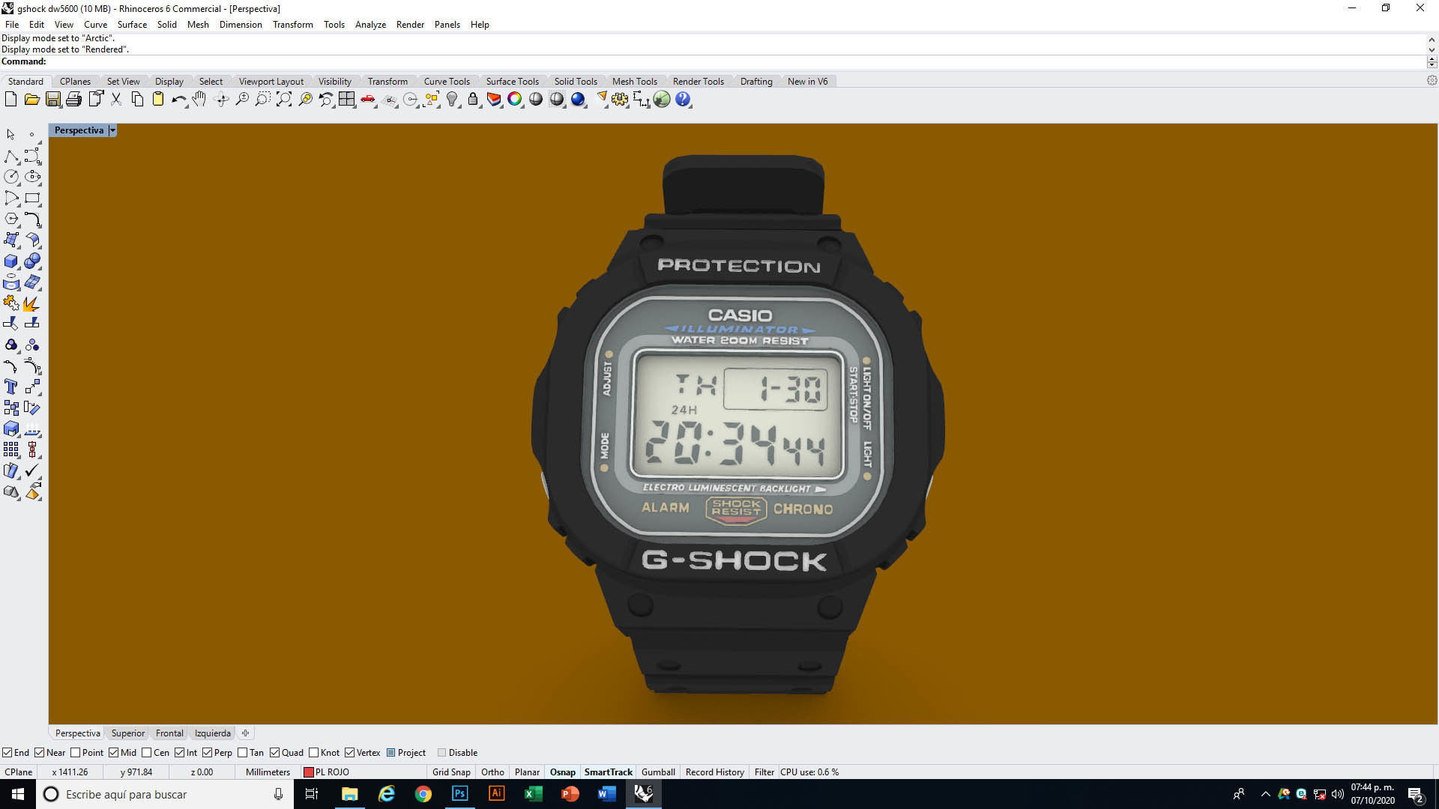Viewport: 1439px width, 809px height.
Task: Click the red car Set View icon
Action: (368, 99)
